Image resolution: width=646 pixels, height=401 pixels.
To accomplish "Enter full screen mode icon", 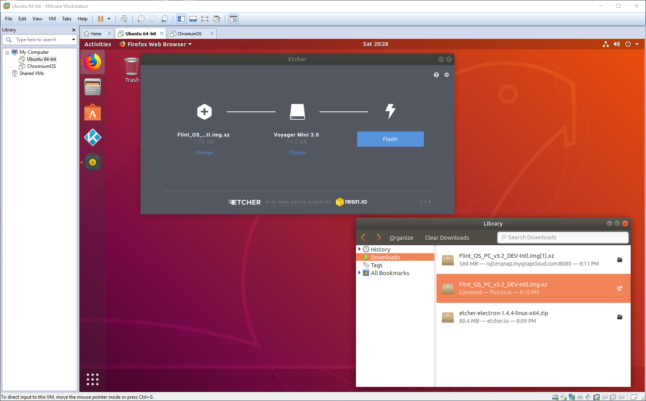I will pyautogui.click(x=205, y=19).
